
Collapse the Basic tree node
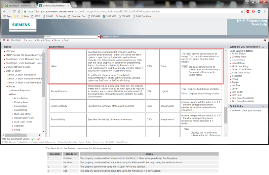point(10,95)
